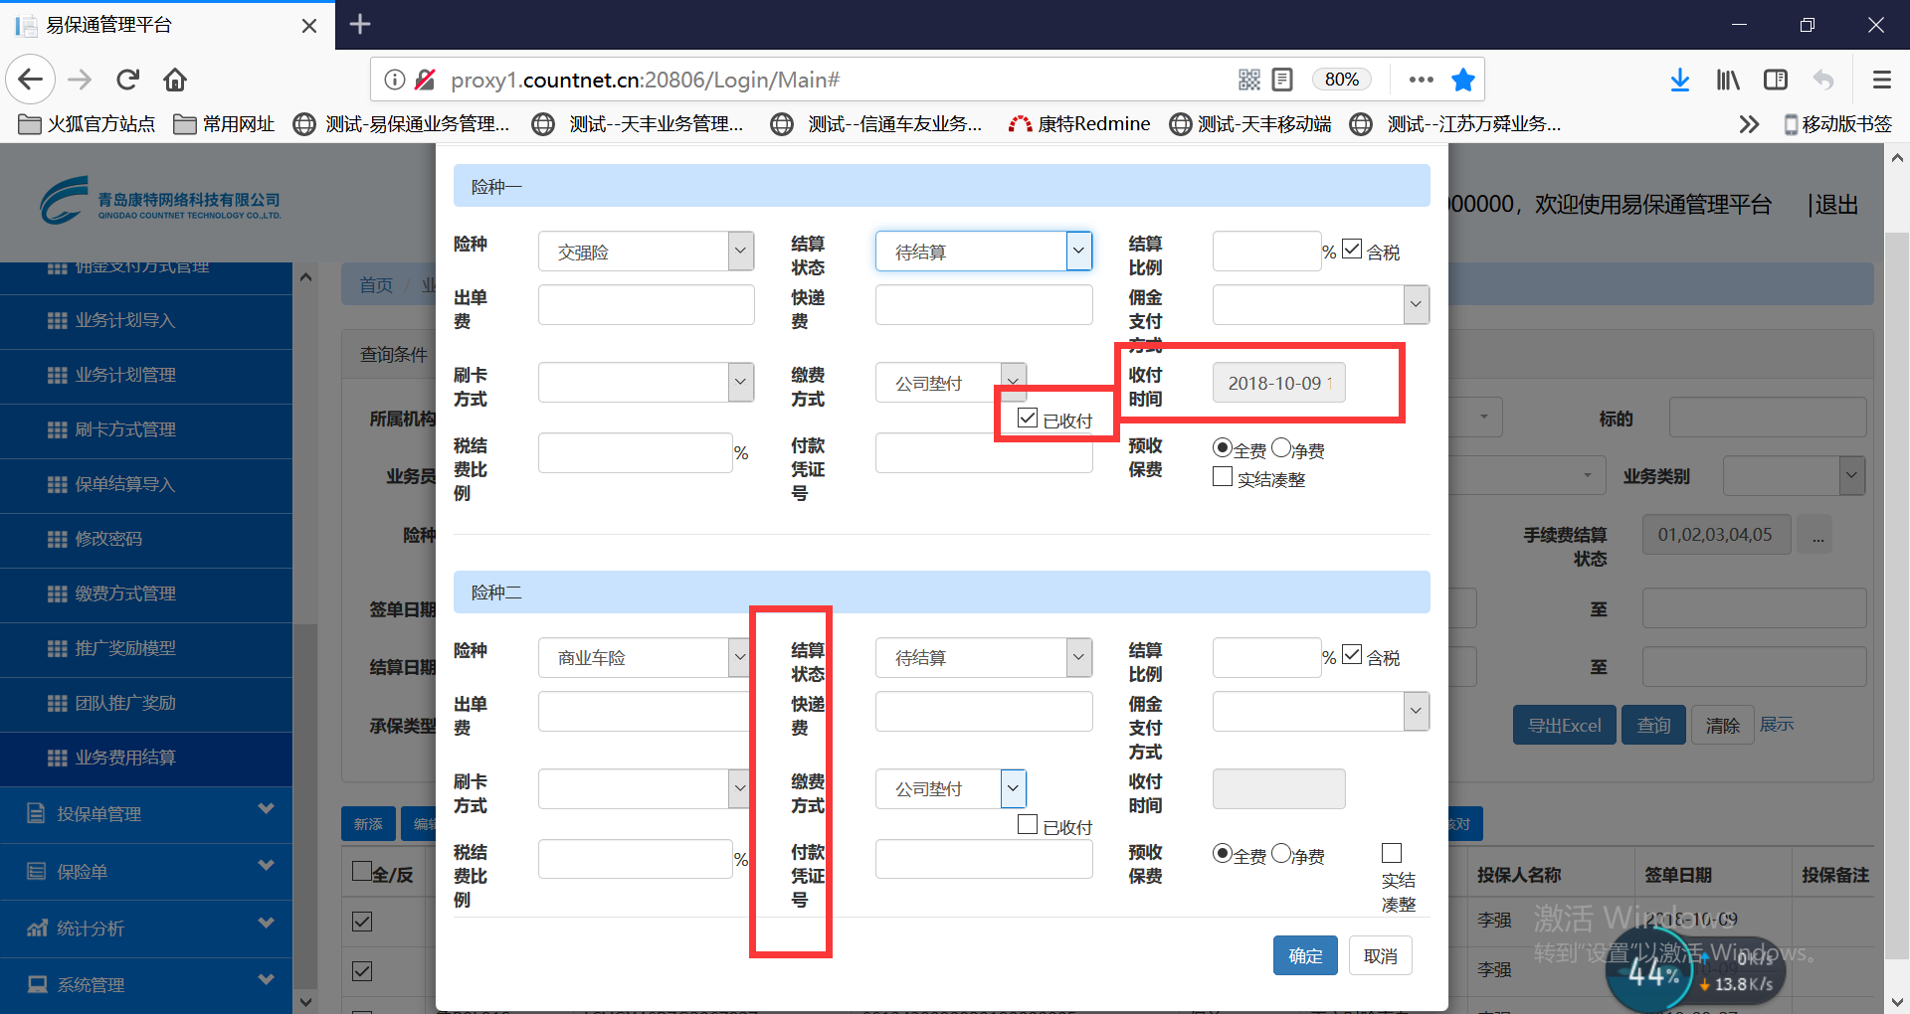This screenshot has height=1014, width=1910.
Task: Open 险种一 结算状态 dropdown 待结算
Action: pyautogui.click(x=984, y=252)
